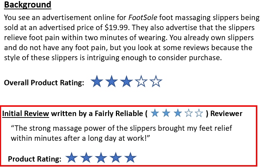The height and width of the screenshot is (168, 262).
Task: Click first star in review's Product Rating
Action: coord(72,157)
